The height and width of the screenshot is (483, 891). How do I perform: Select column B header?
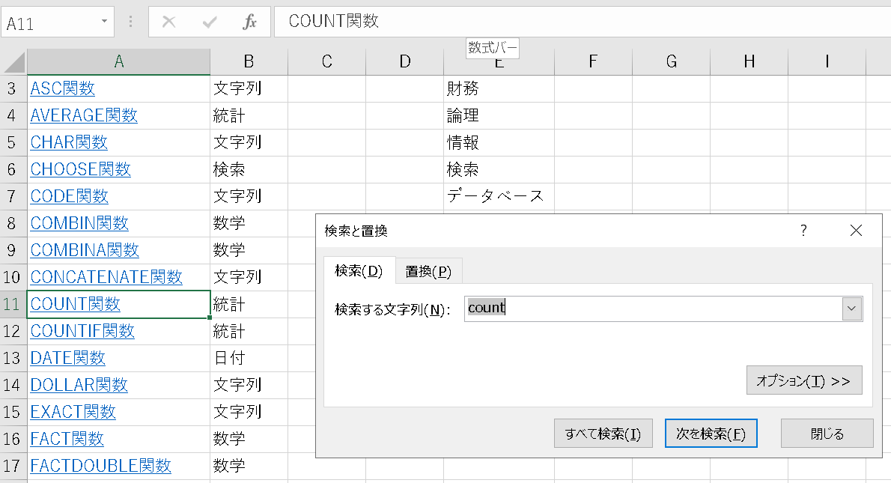[x=249, y=62]
